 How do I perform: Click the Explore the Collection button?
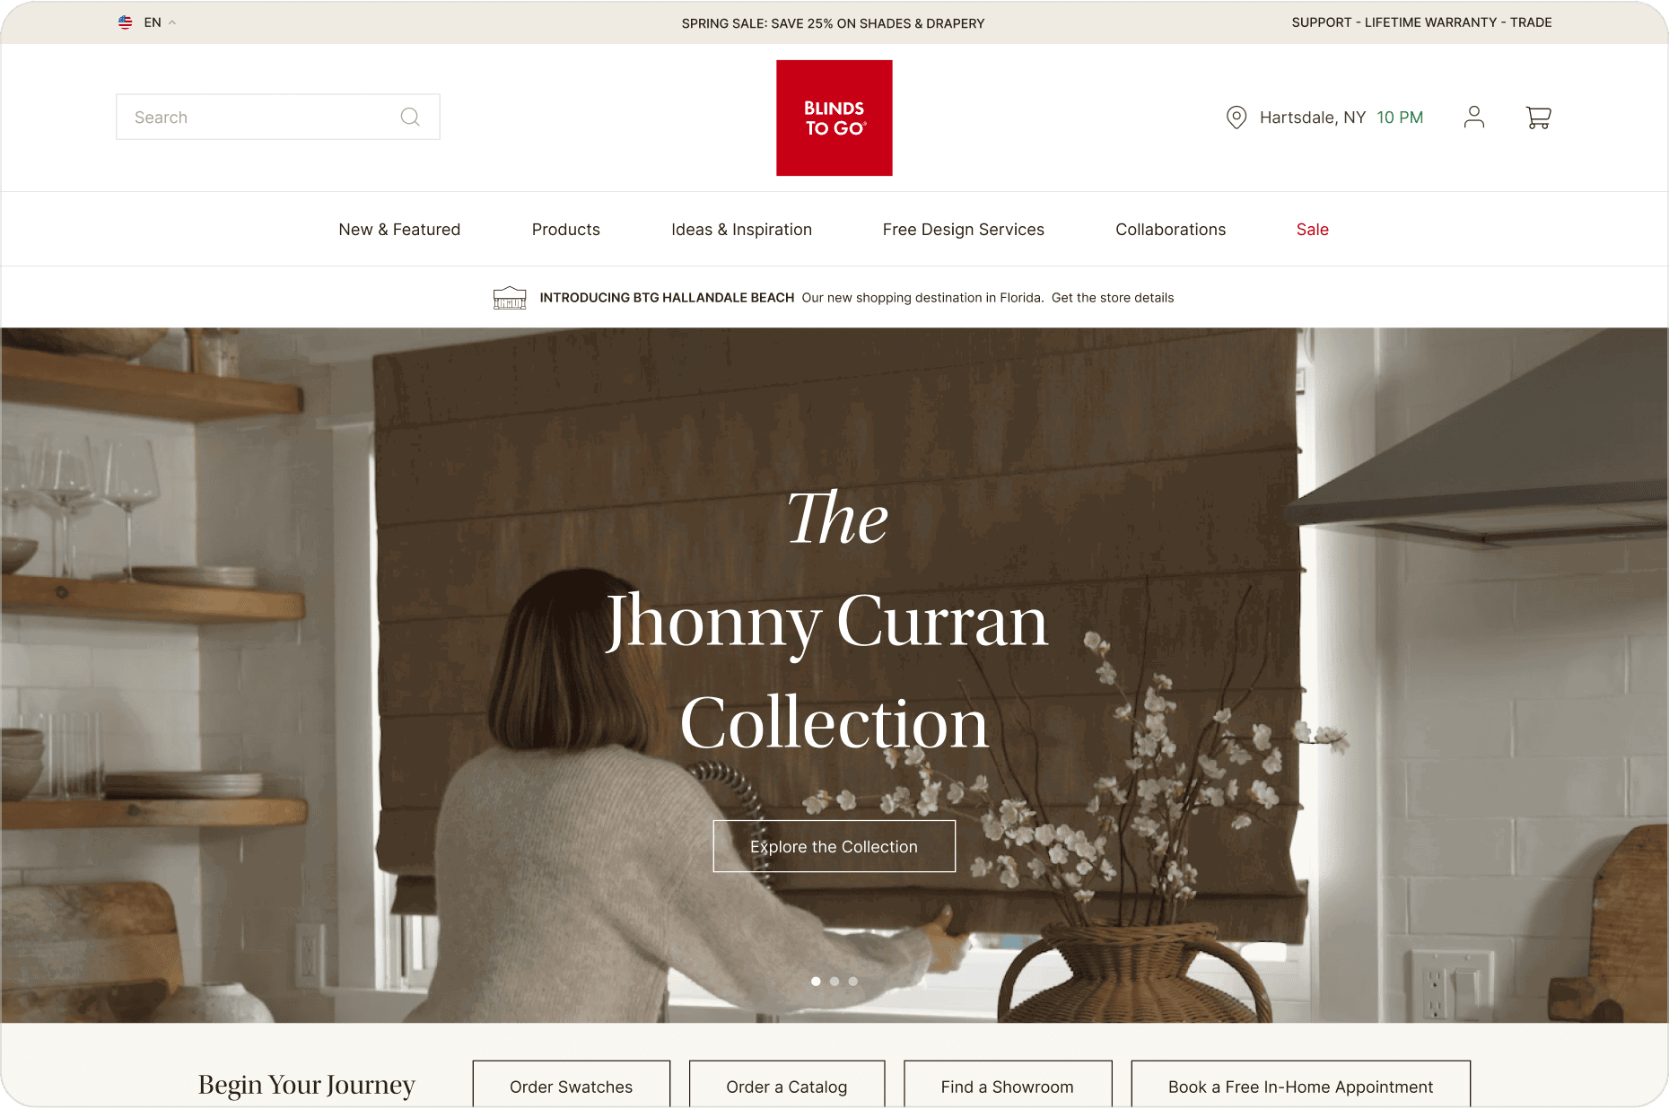(x=834, y=846)
